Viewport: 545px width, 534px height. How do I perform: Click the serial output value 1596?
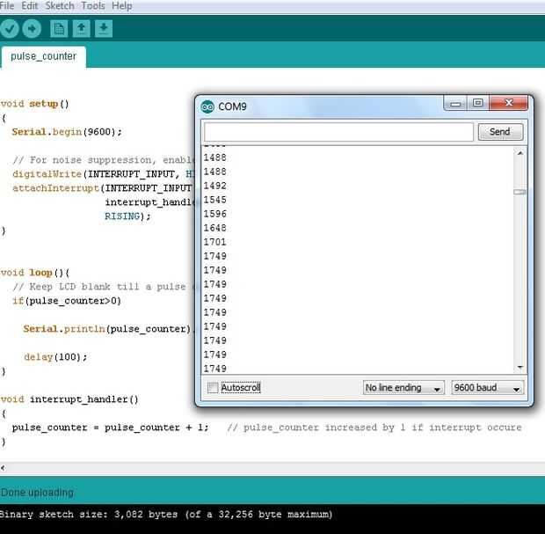pyautogui.click(x=214, y=214)
